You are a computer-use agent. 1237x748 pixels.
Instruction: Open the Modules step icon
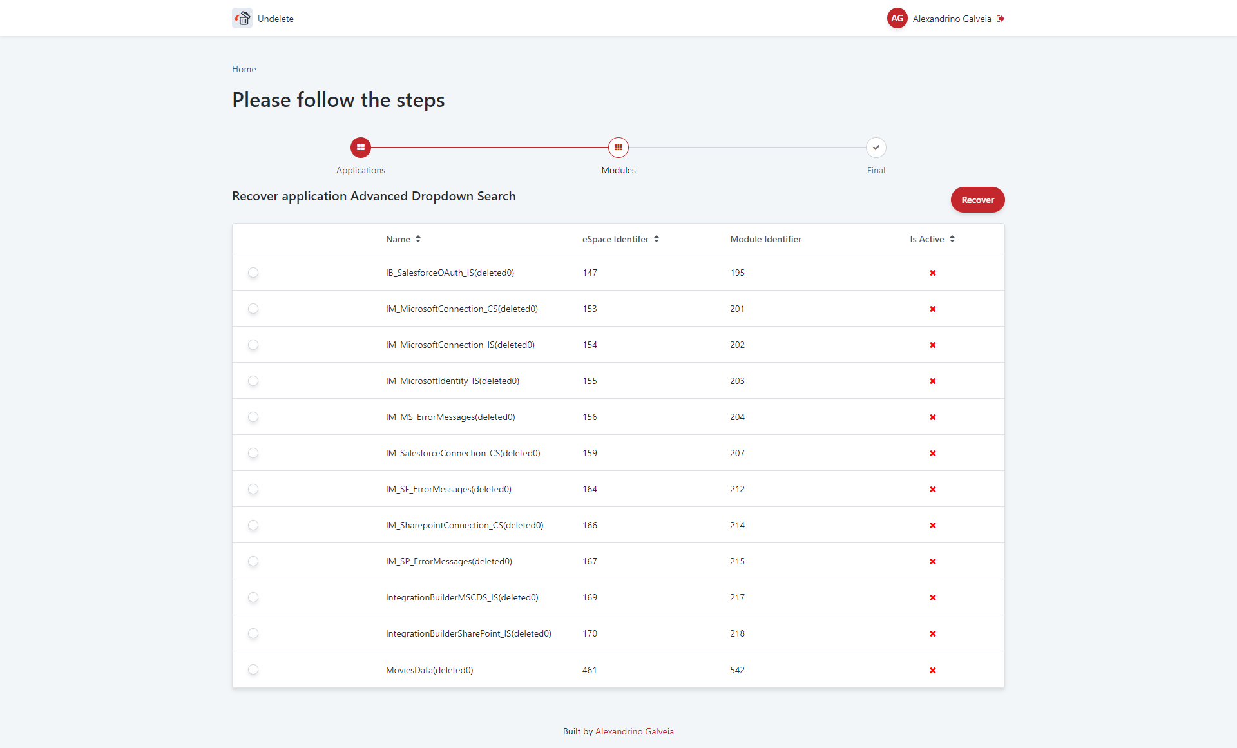(618, 147)
